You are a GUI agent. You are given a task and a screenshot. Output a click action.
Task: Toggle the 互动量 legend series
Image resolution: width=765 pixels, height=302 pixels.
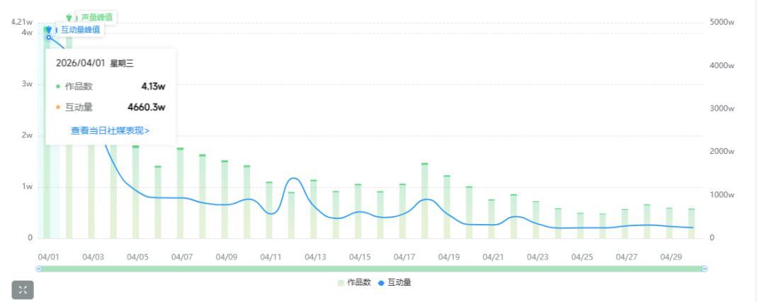tap(395, 282)
